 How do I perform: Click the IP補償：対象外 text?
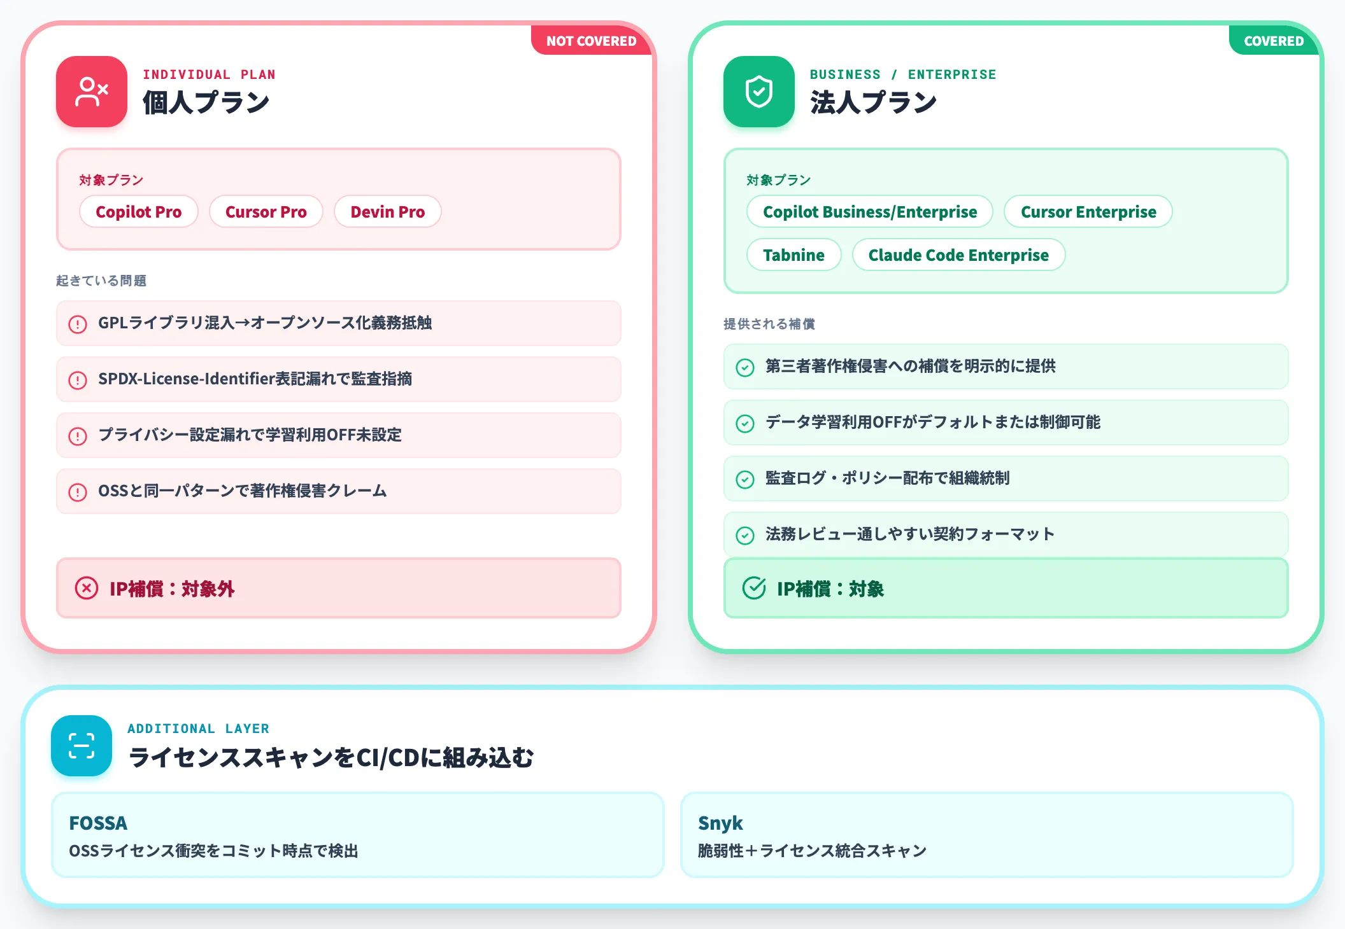[x=172, y=589]
